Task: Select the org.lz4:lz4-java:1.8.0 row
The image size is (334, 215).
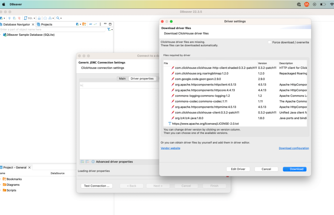Action: coord(235,118)
